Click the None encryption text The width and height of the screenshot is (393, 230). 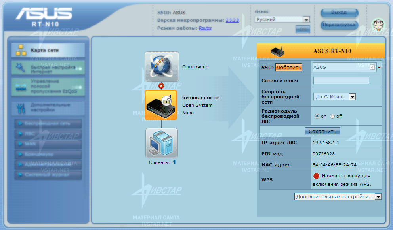click(x=188, y=113)
